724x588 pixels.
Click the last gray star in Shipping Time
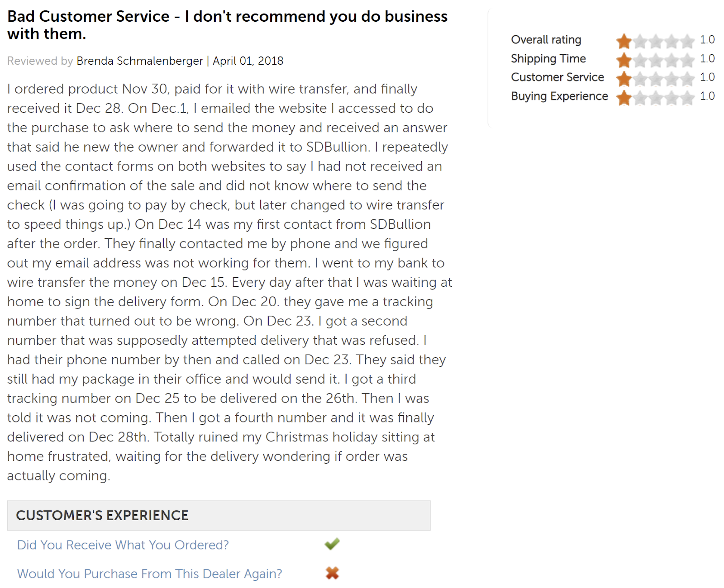click(687, 60)
